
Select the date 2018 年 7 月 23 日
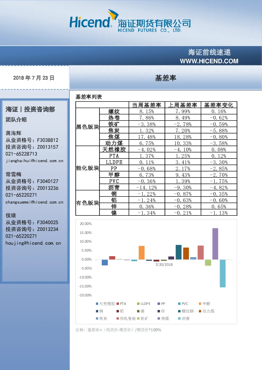[34, 78]
